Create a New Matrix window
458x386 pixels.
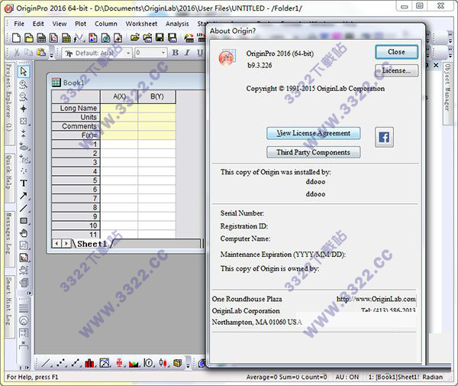(x=66, y=37)
